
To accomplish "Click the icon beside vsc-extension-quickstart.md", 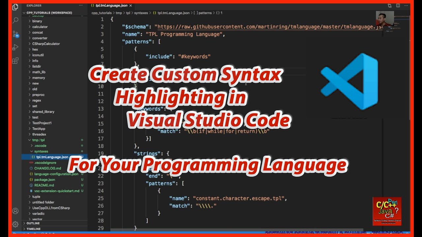I will [31, 191].
